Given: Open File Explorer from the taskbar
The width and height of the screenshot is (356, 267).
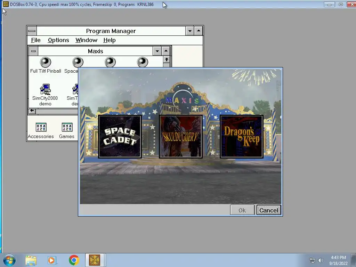Looking at the screenshot, I should click(31, 260).
